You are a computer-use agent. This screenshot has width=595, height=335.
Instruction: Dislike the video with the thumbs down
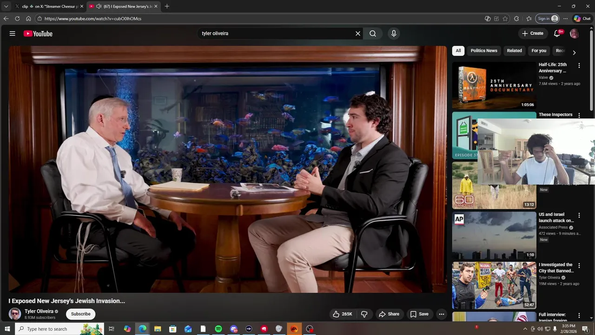click(364, 314)
